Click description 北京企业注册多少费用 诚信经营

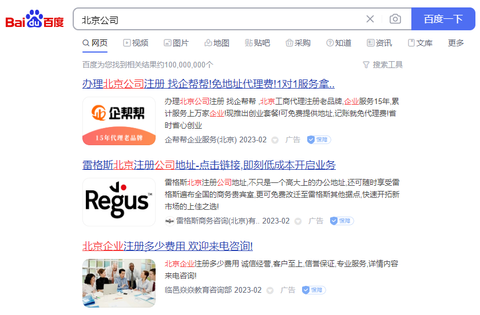pyautogui.click(x=281, y=269)
